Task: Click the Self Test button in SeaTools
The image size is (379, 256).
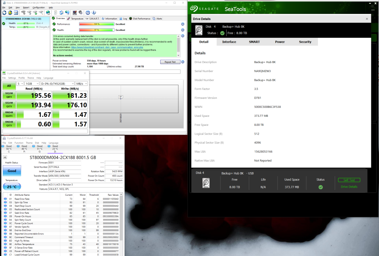Action: [349, 180]
